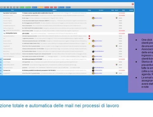Click the orange button in the mail toolbar
153x117 pixels.
click(41, 7)
